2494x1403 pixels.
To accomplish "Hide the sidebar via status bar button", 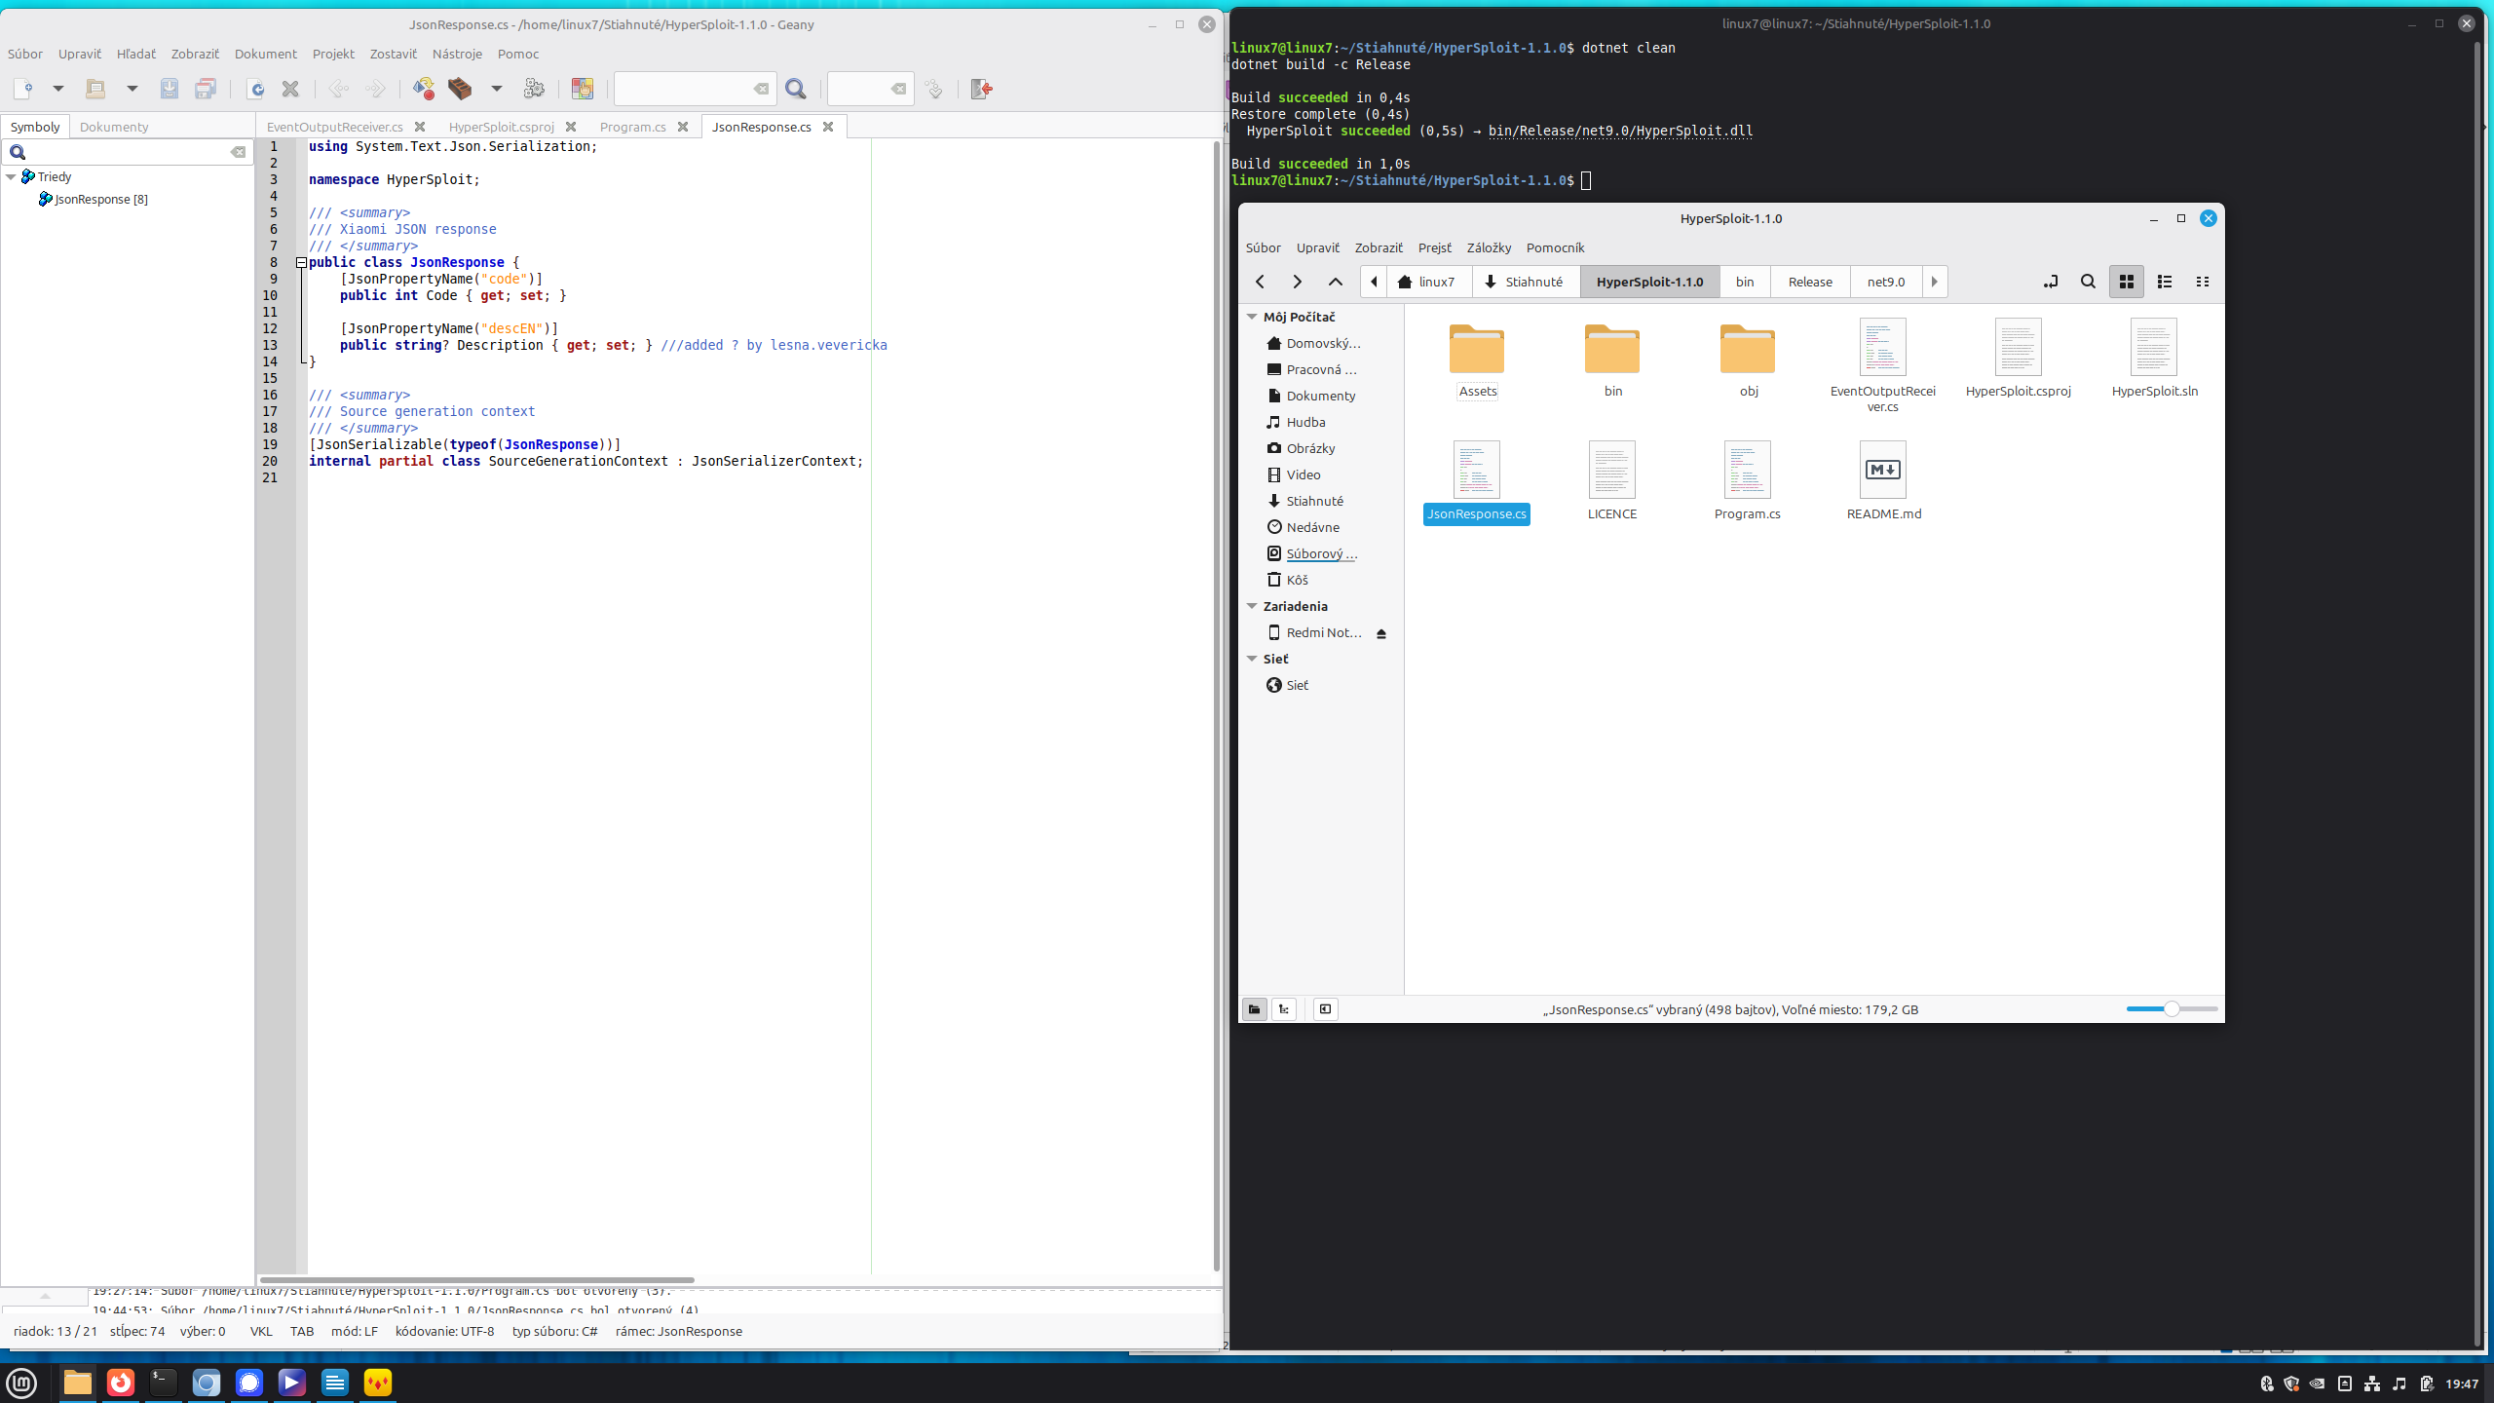I will tap(1325, 1009).
